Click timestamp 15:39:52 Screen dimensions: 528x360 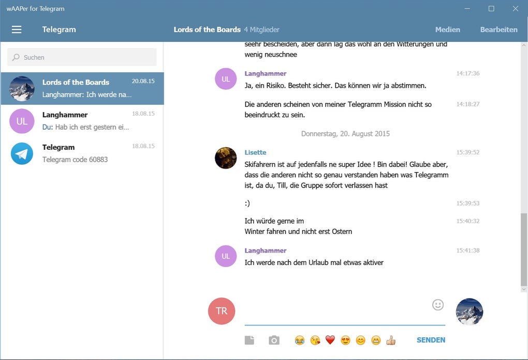point(468,152)
